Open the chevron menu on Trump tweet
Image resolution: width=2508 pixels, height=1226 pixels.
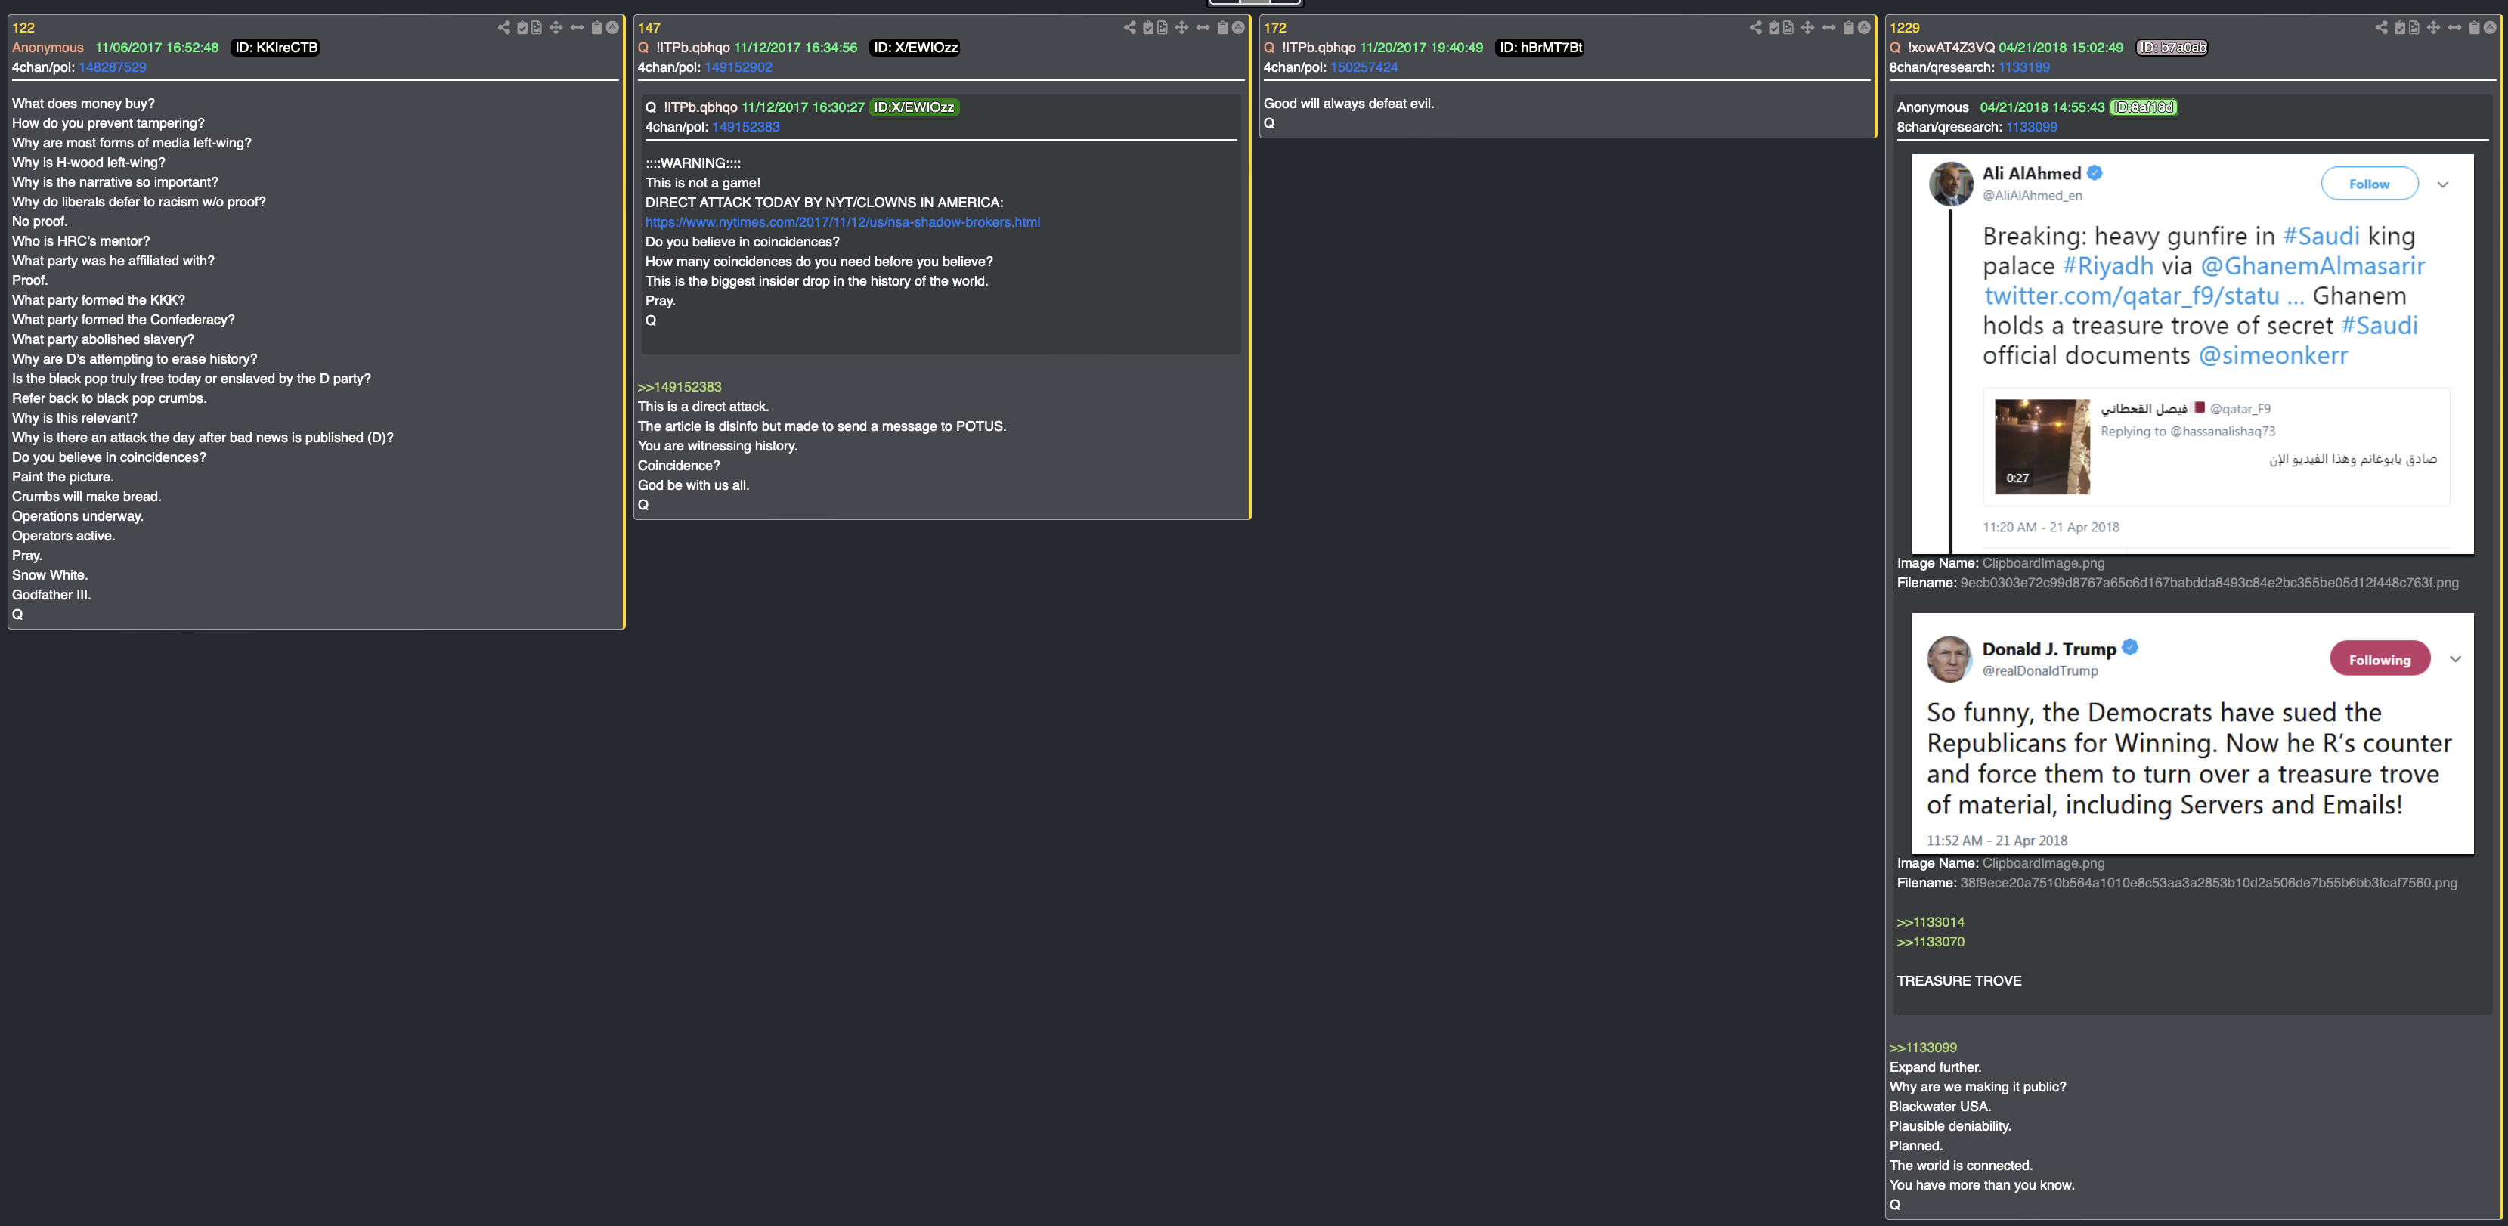(x=2454, y=659)
